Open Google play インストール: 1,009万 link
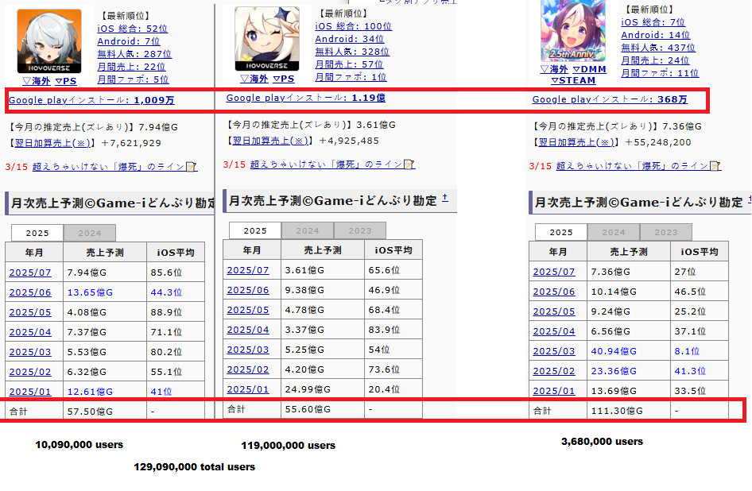Screen dimensions: 752x491 click(x=91, y=100)
